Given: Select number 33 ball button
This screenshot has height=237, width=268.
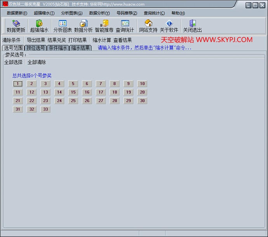Looking at the screenshot, I should coord(45,109).
